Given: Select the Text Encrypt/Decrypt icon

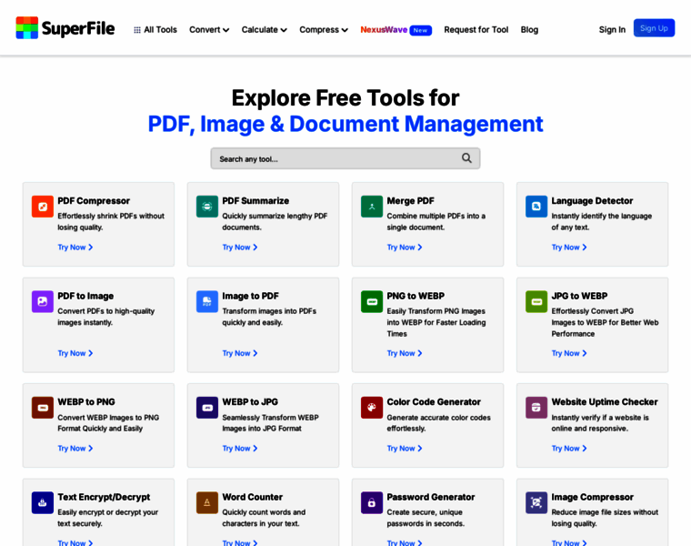Looking at the screenshot, I should pos(43,503).
